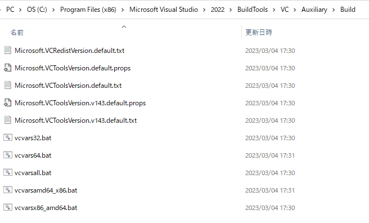Select the vcvars32.bat file icon

click(7, 137)
